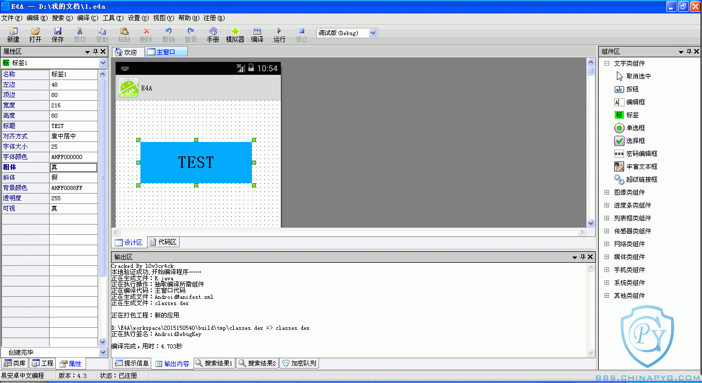Close the 输出区 panel

[591, 257]
